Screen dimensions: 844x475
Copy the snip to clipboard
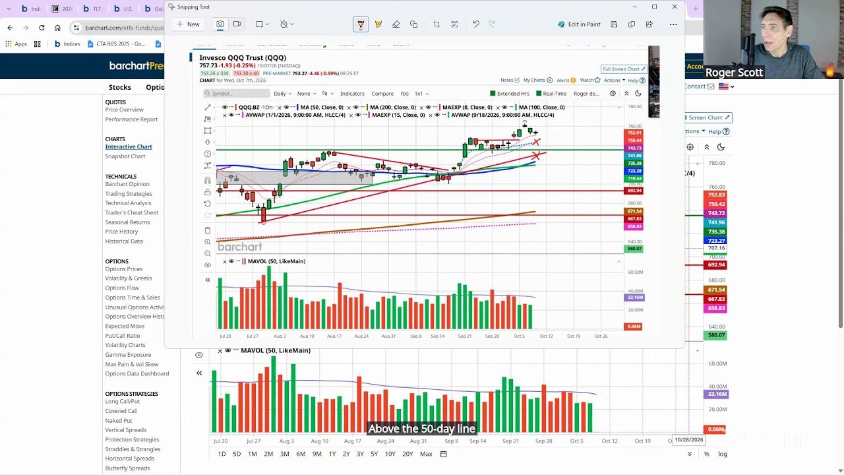(x=632, y=24)
